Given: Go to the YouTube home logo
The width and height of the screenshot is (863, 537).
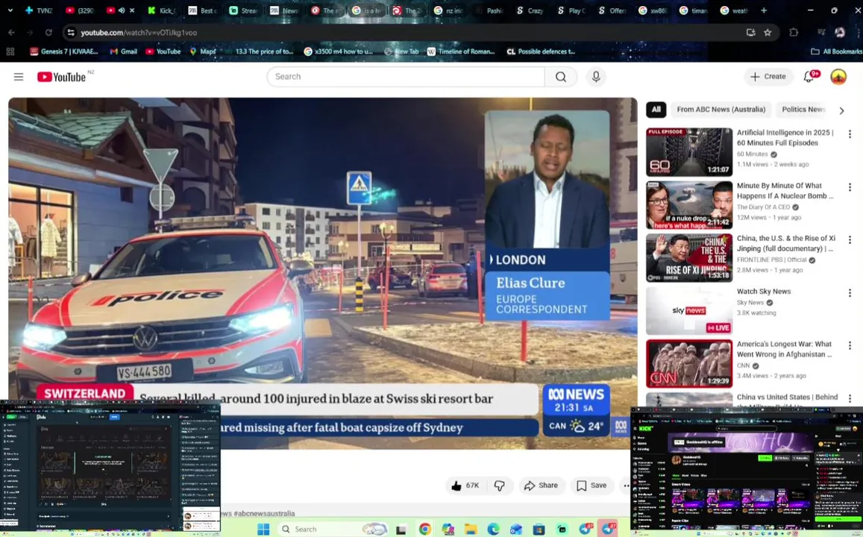Looking at the screenshot, I should [62, 77].
